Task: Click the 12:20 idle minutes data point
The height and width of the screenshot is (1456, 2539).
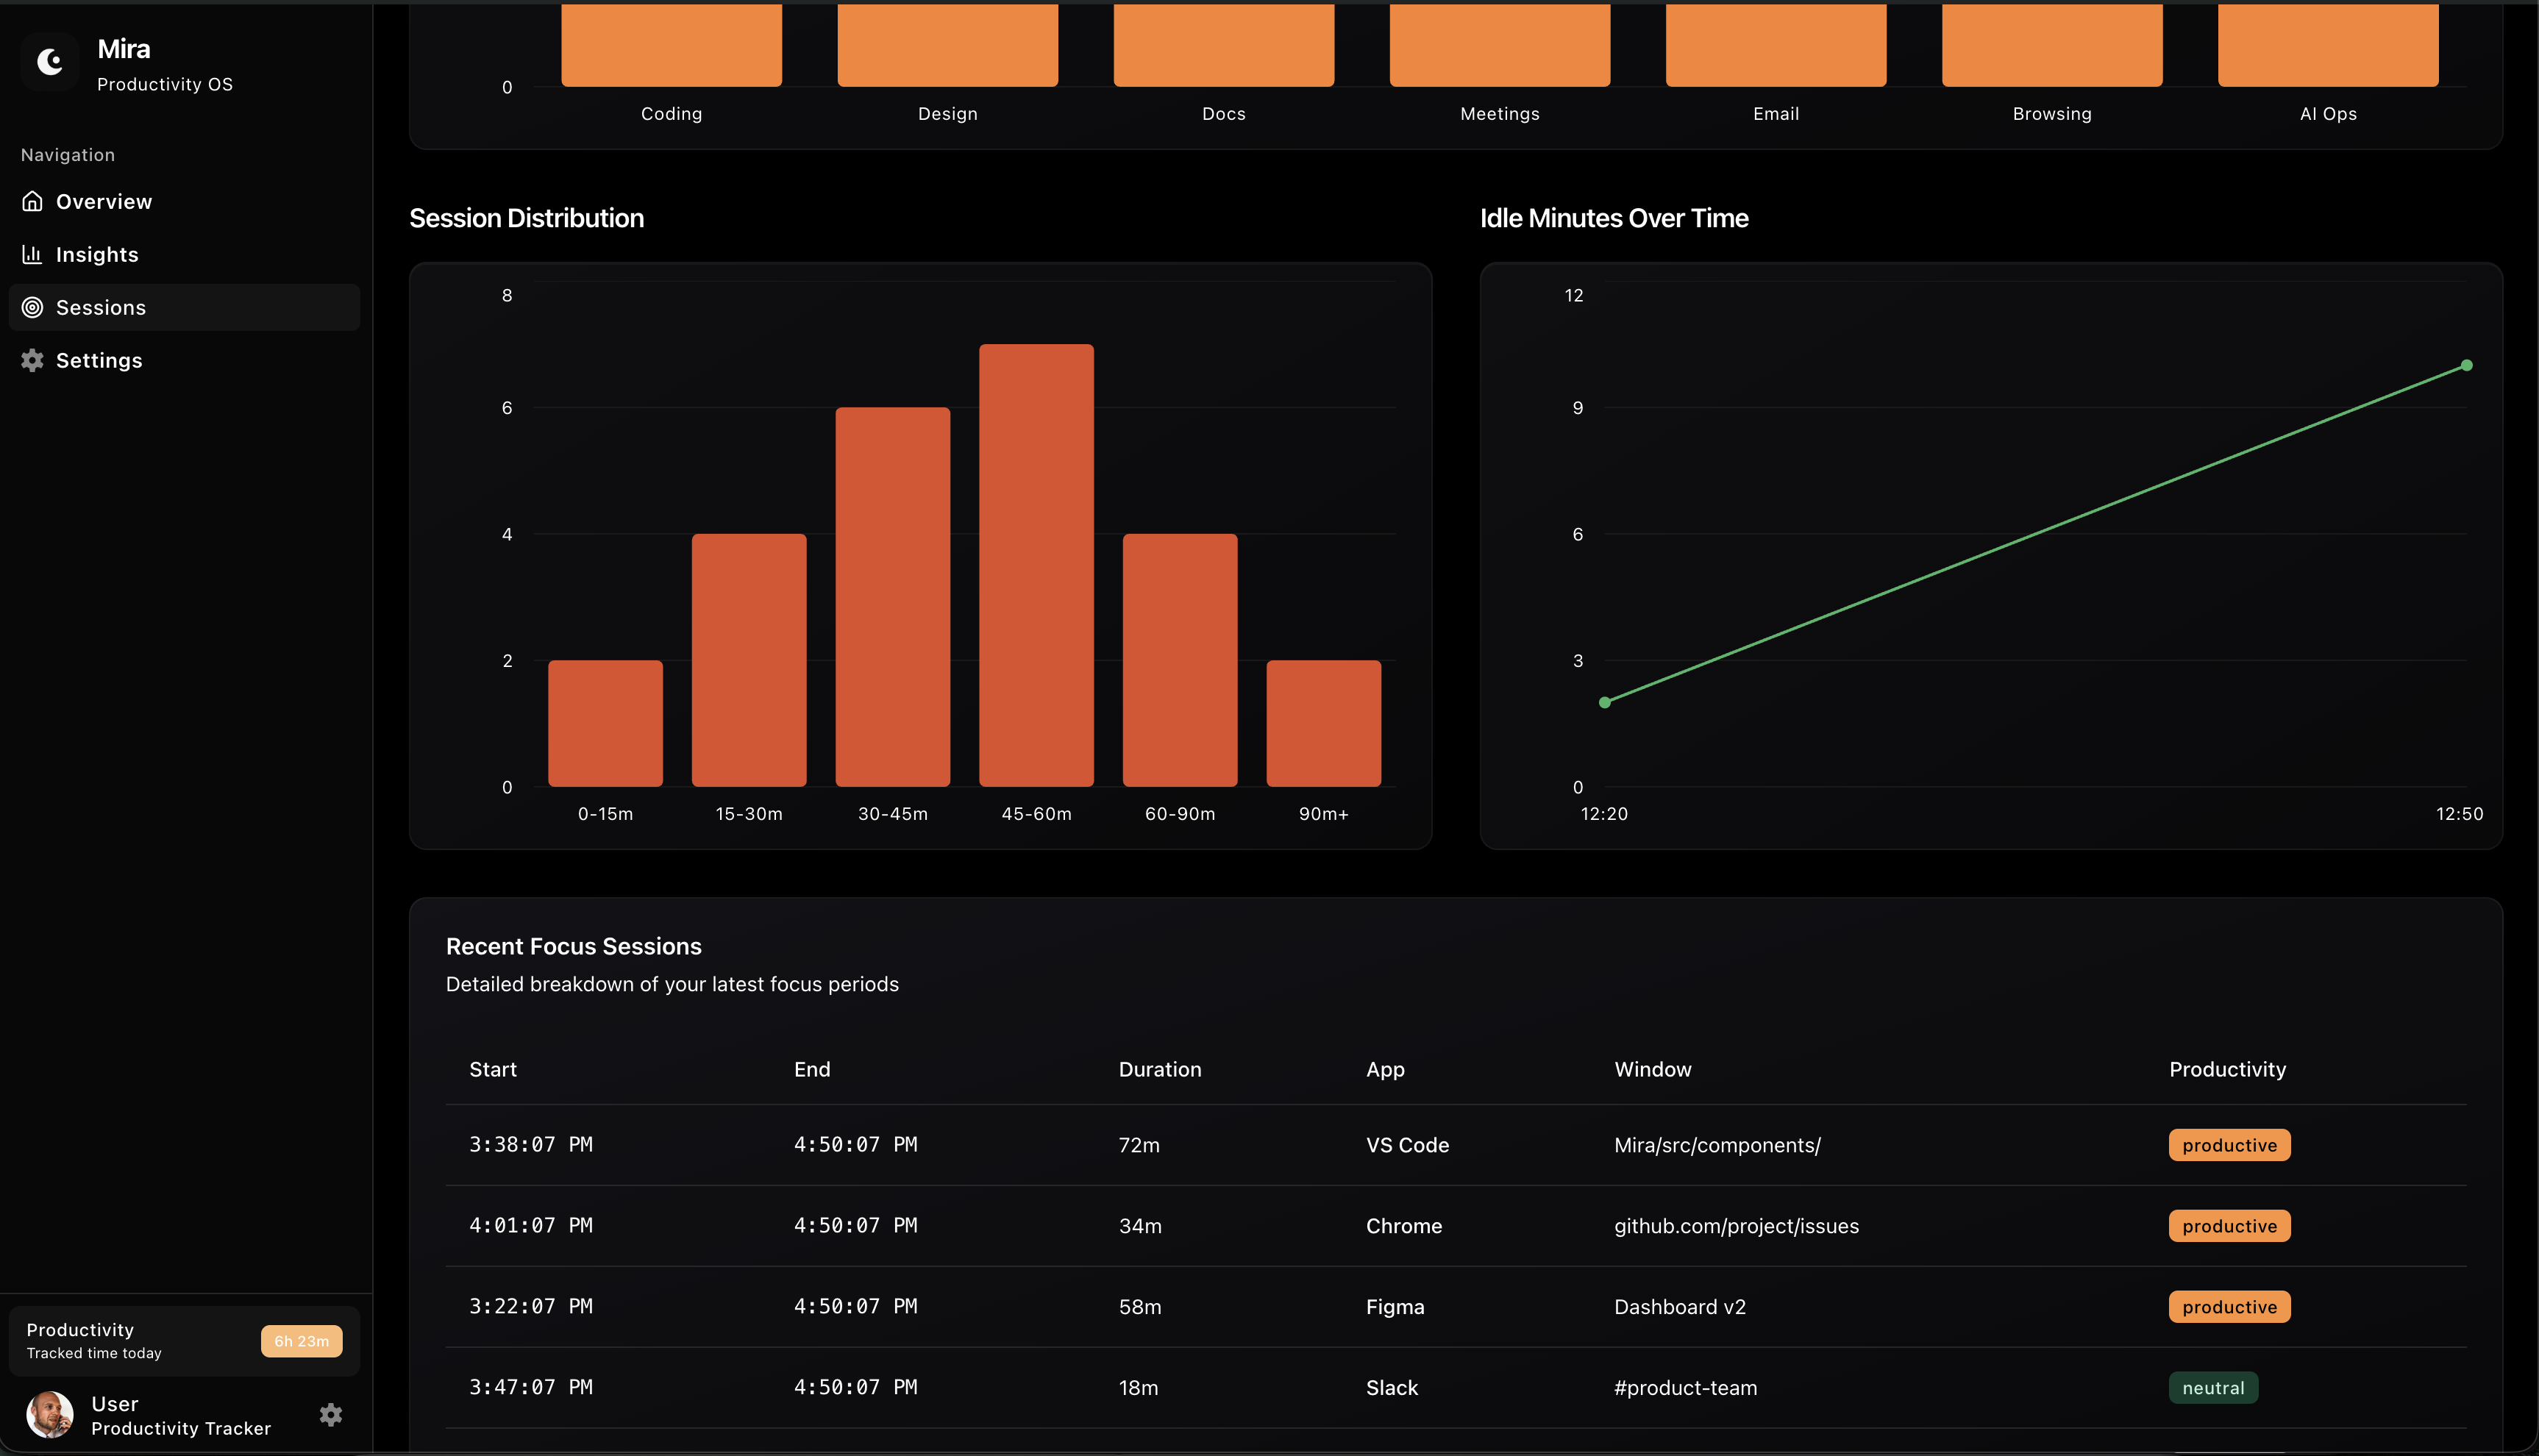Action: tap(1604, 702)
